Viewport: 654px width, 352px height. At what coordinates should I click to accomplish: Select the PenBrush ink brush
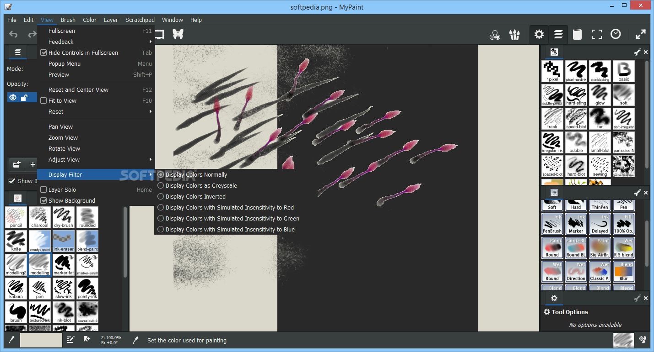pos(552,224)
